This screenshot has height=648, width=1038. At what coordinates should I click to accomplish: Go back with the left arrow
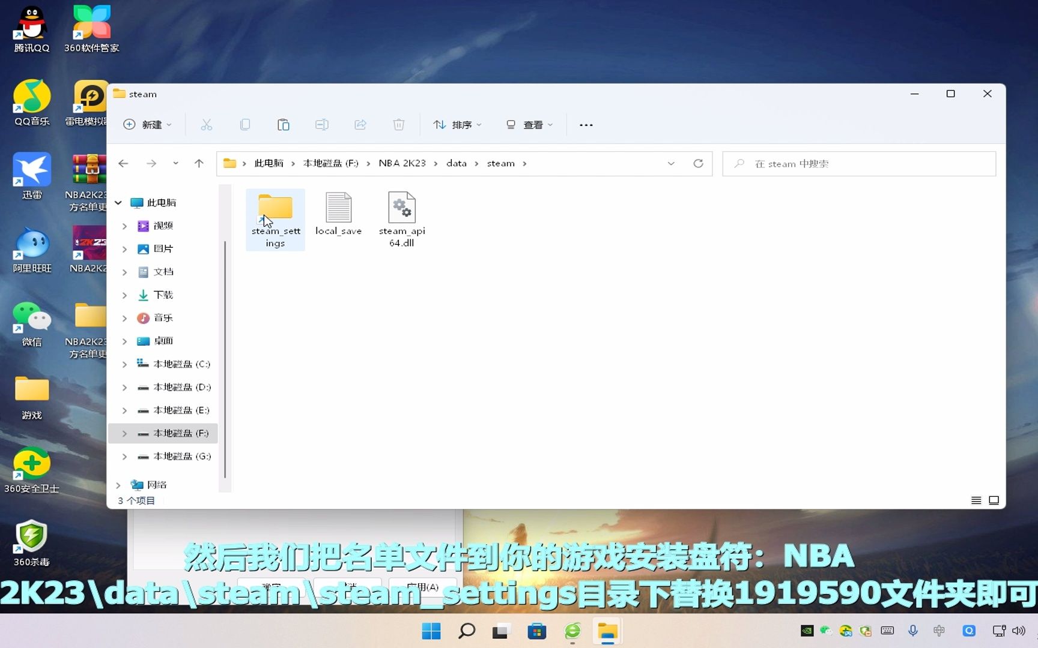[x=123, y=163]
